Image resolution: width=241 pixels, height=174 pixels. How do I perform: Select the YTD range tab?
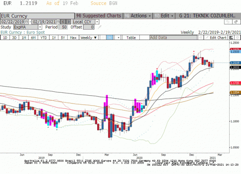(x=43, y=37)
